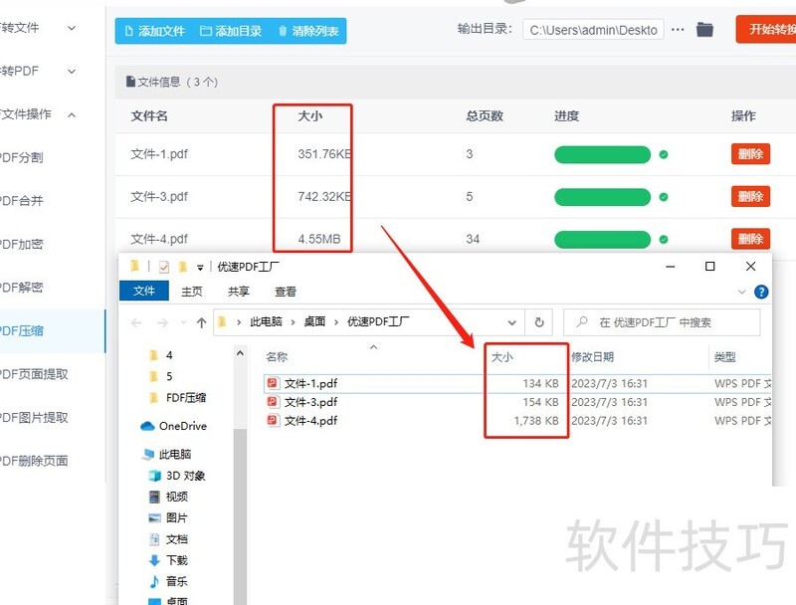Refresh the Explorer folder view
The height and width of the screenshot is (605, 796).
(539, 322)
